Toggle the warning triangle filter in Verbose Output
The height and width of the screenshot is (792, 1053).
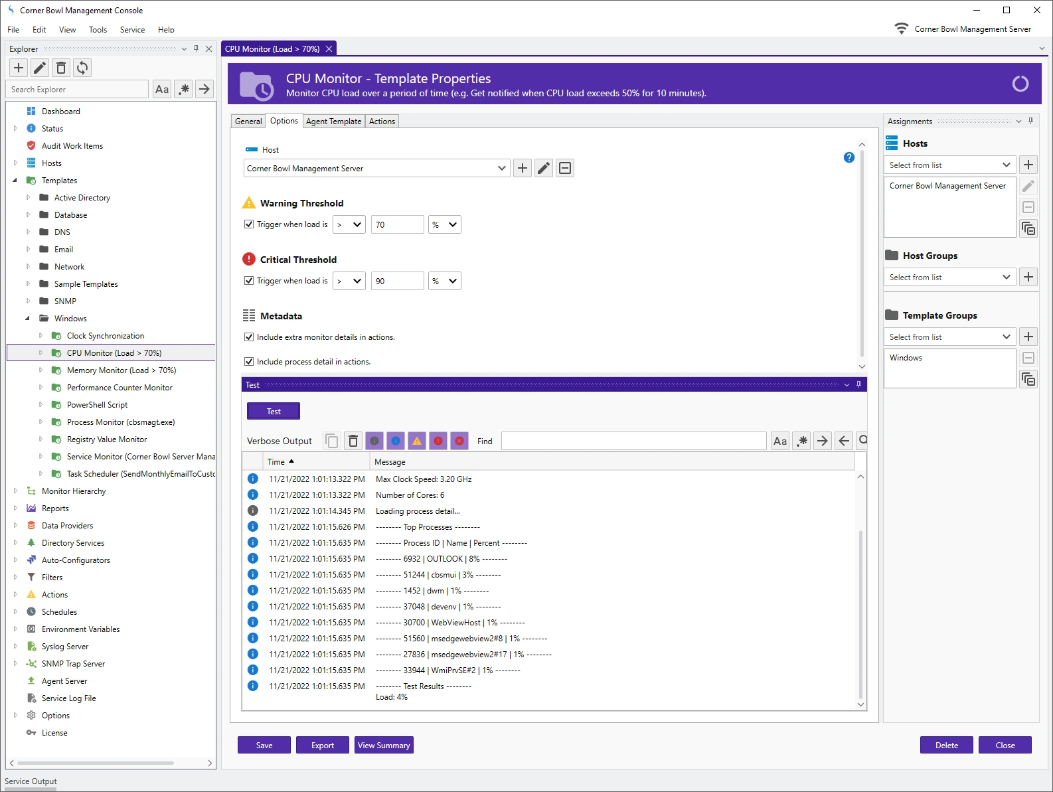[417, 441]
